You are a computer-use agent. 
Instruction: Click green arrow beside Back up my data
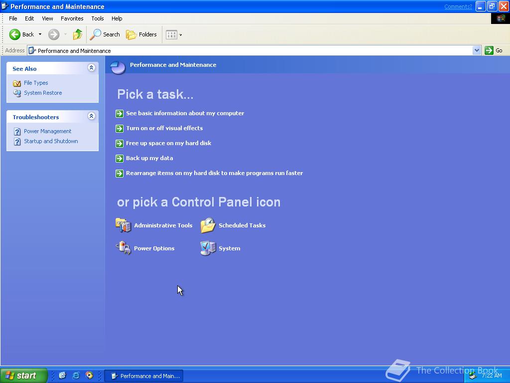[x=120, y=158]
